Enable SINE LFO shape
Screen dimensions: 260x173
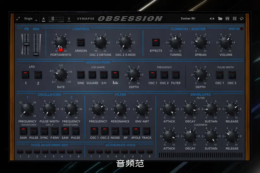click(81, 75)
